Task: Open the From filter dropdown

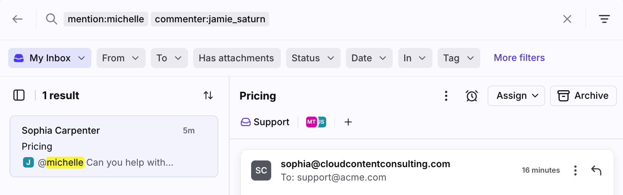Action: (x=121, y=58)
